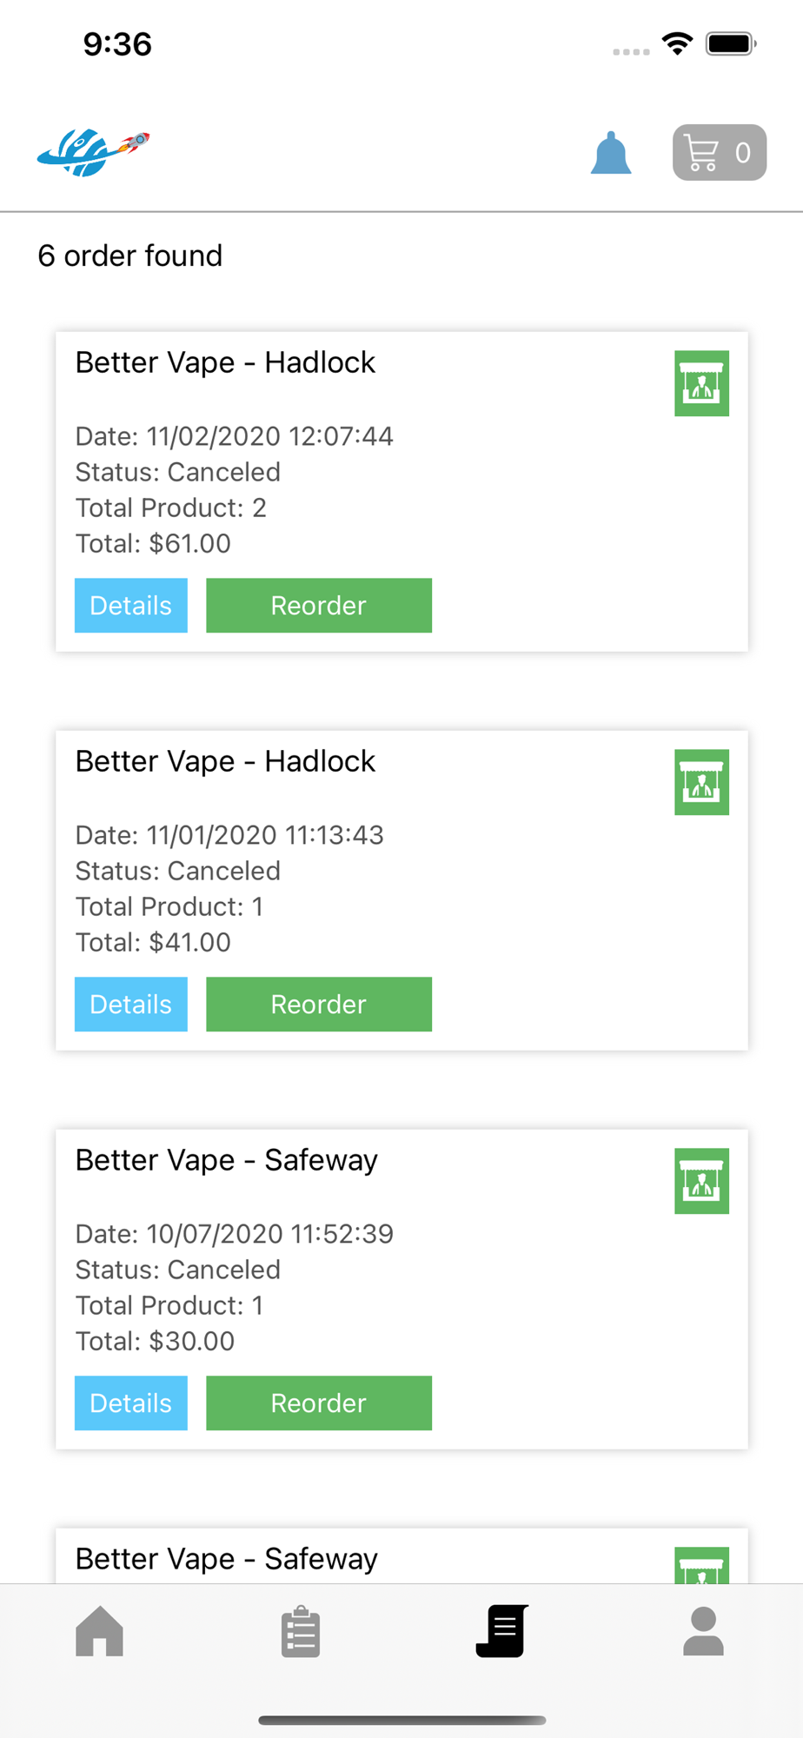The width and height of the screenshot is (803, 1738).
Task: View details of $61.00 order
Action: 131,606
